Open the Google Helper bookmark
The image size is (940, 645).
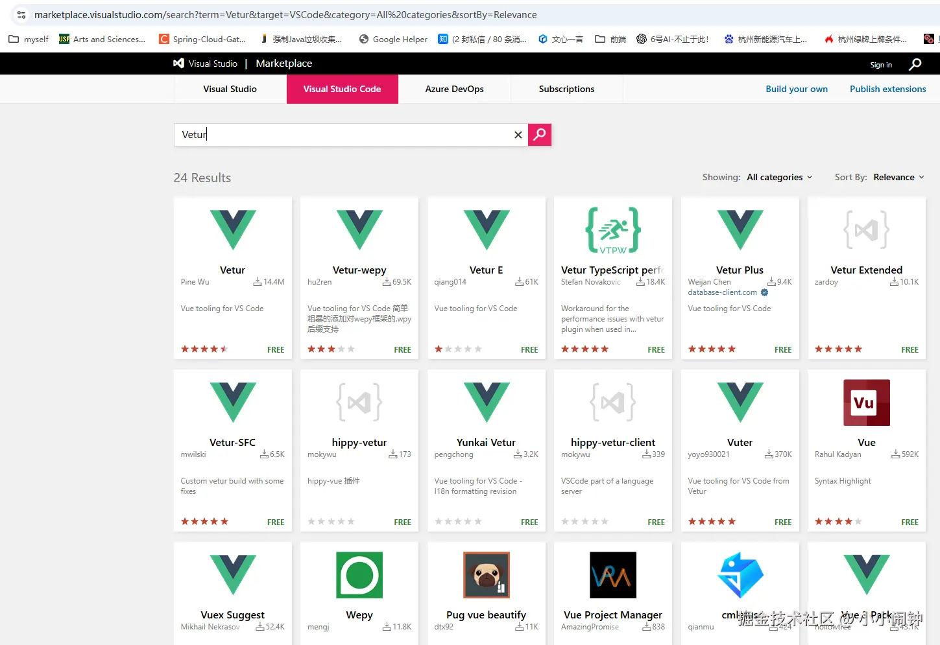coord(393,39)
